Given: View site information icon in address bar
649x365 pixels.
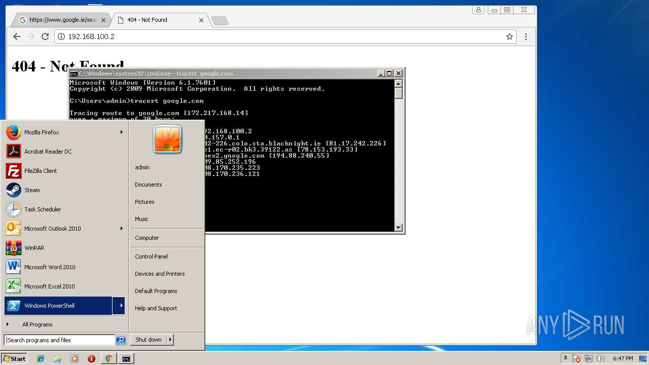Looking at the screenshot, I should click(61, 36).
